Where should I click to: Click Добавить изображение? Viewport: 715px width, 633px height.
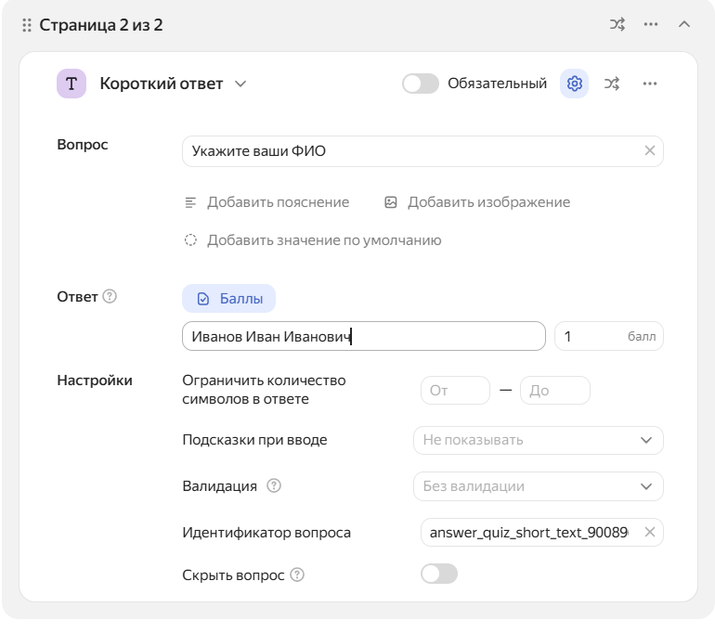(488, 202)
